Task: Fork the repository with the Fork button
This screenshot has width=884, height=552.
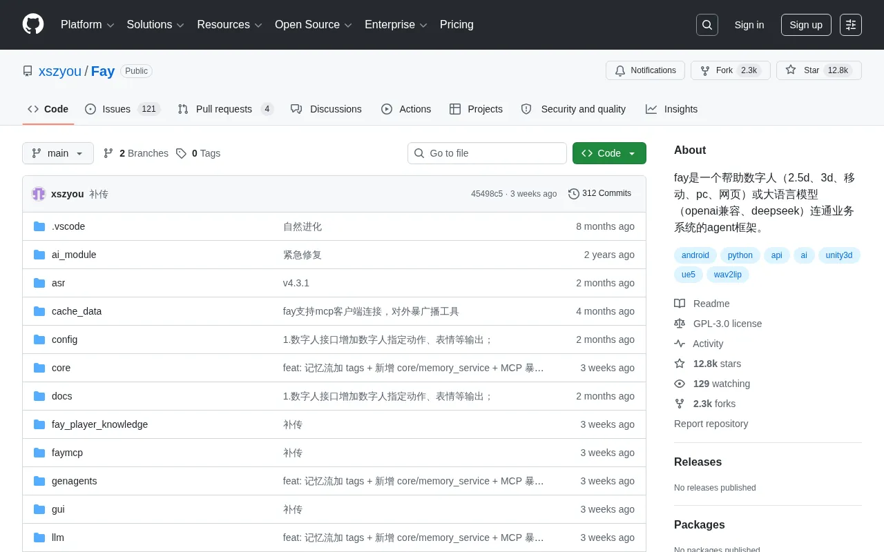Action: pos(731,70)
